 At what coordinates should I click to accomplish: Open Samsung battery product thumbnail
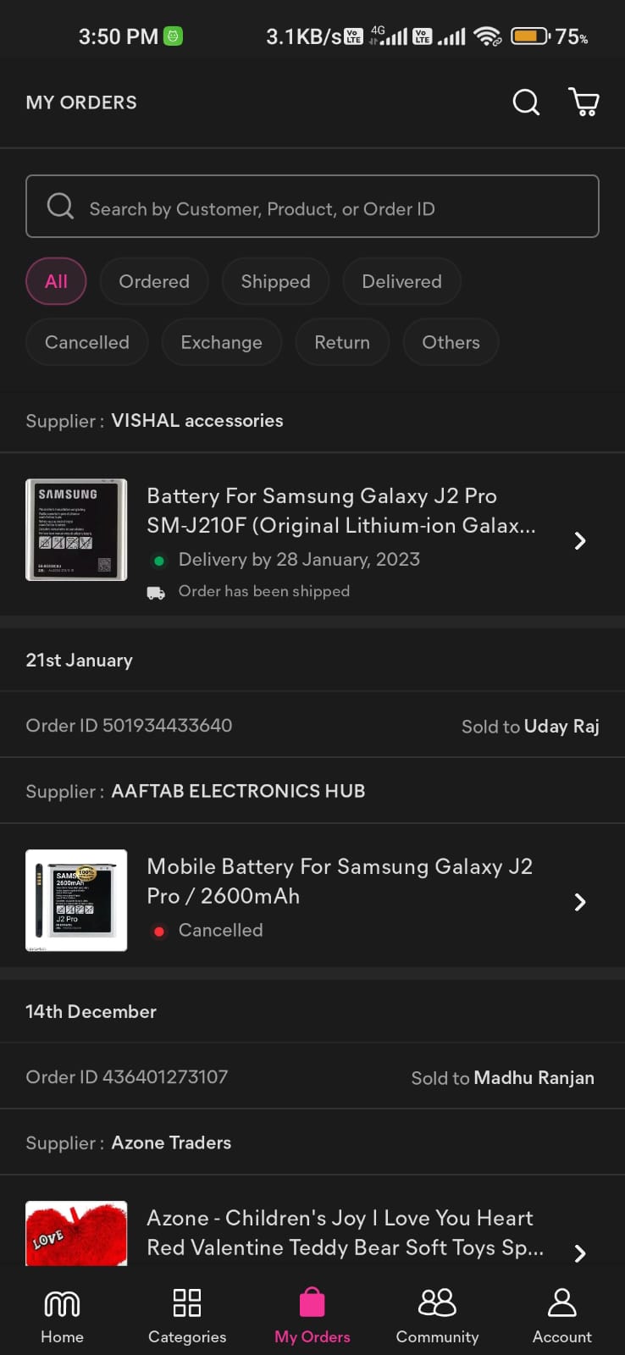pyautogui.click(x=76, y=530)
